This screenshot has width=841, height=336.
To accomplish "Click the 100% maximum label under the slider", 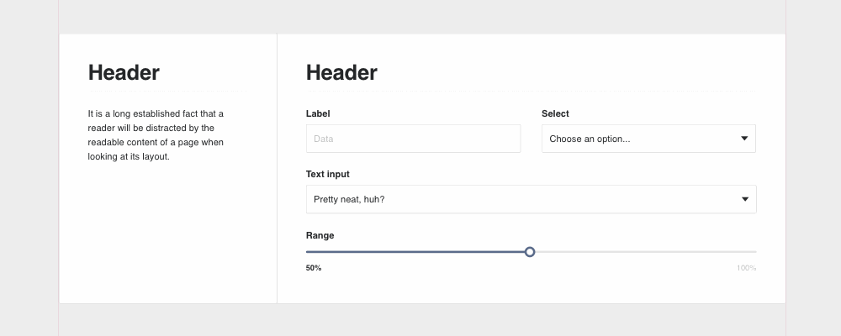I will point(747,268).
